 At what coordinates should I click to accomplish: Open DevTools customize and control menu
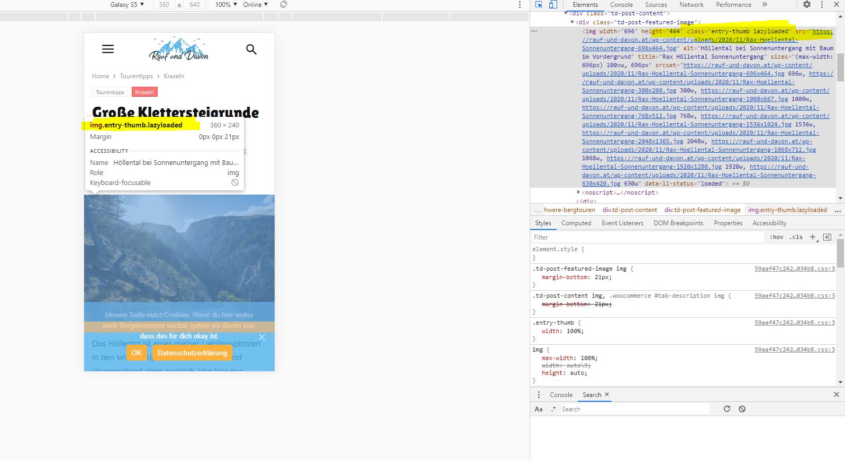pyautogui.click(x=822, y=4)
